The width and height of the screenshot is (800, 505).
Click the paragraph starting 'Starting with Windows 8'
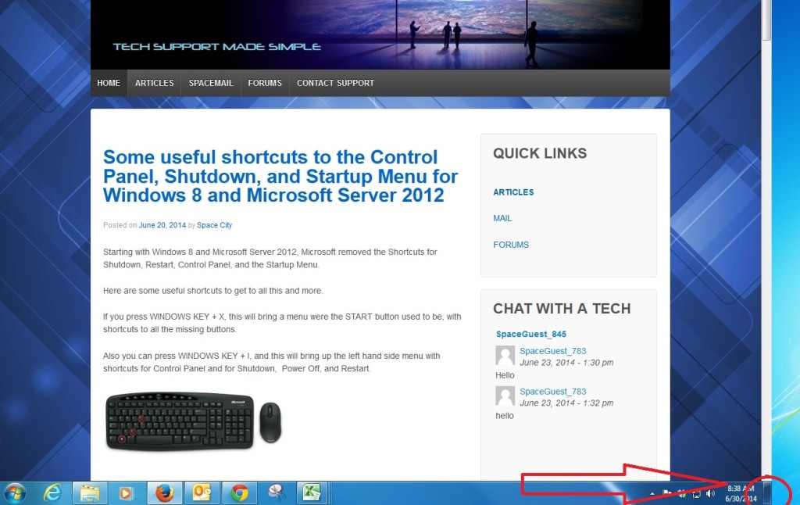click(x=270, y=259)
